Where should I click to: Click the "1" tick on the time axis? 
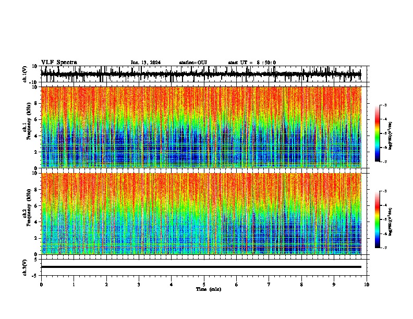coord(74,285)
